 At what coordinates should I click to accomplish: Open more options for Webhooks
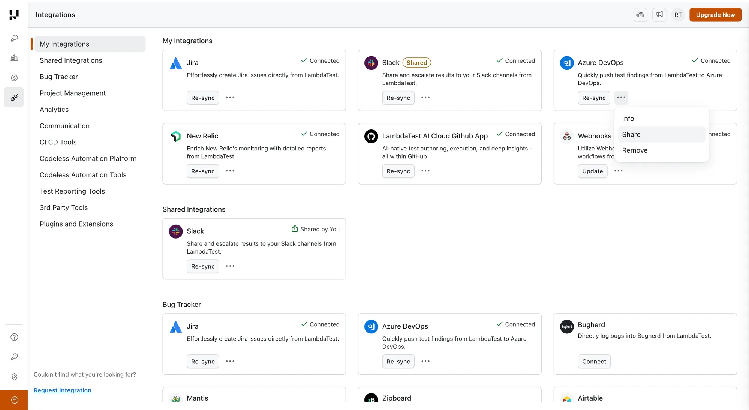(x=619, y=171)
